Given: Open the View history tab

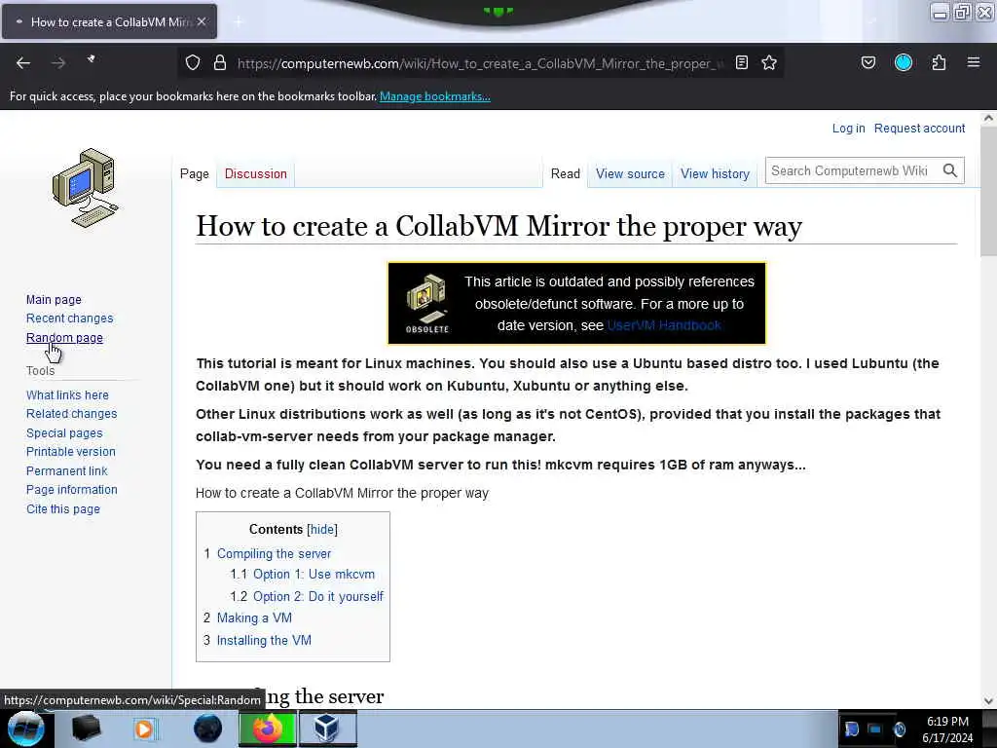Looking at the screenshot, I should point(715,173).
